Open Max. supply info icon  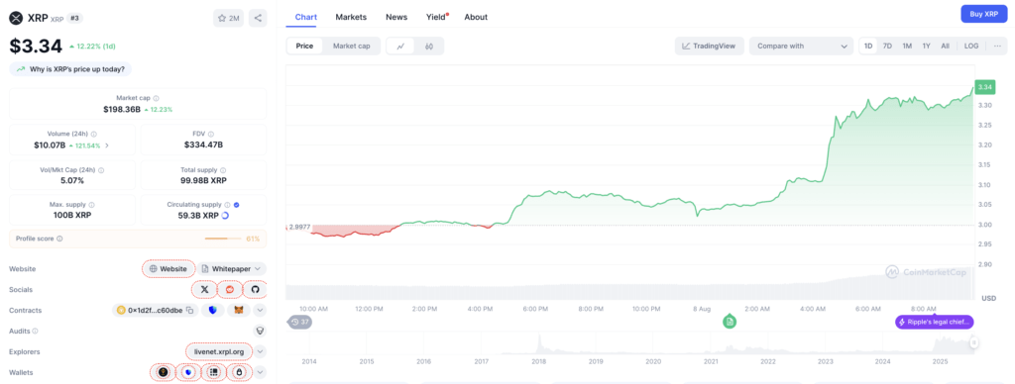(92, 204)
